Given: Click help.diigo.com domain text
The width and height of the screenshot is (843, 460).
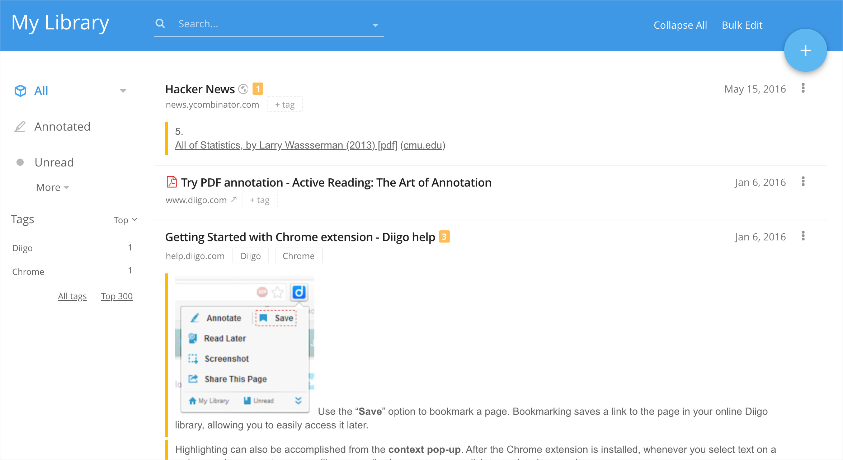Looking at the screenshot, I should [195, 256].
